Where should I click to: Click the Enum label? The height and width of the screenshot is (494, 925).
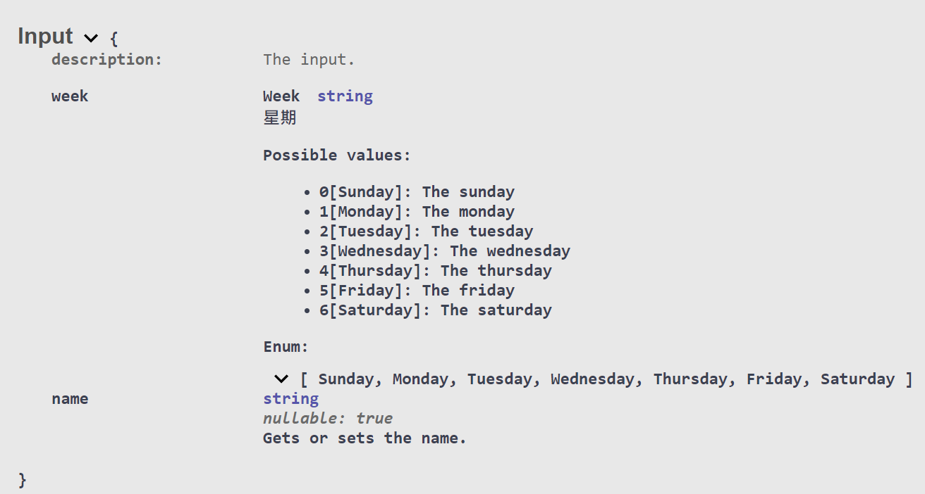(x=284, y=346)
